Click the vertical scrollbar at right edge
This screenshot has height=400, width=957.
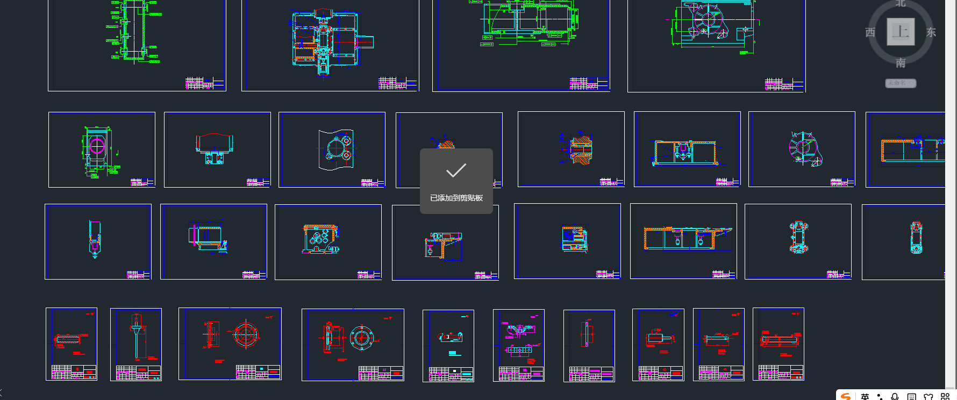coord(951,194)
